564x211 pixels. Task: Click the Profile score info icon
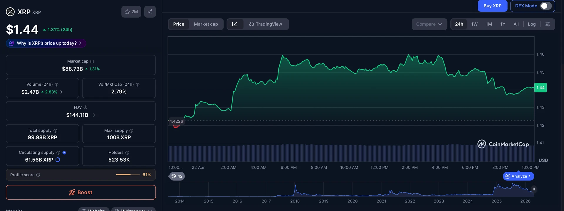point(38,175)
